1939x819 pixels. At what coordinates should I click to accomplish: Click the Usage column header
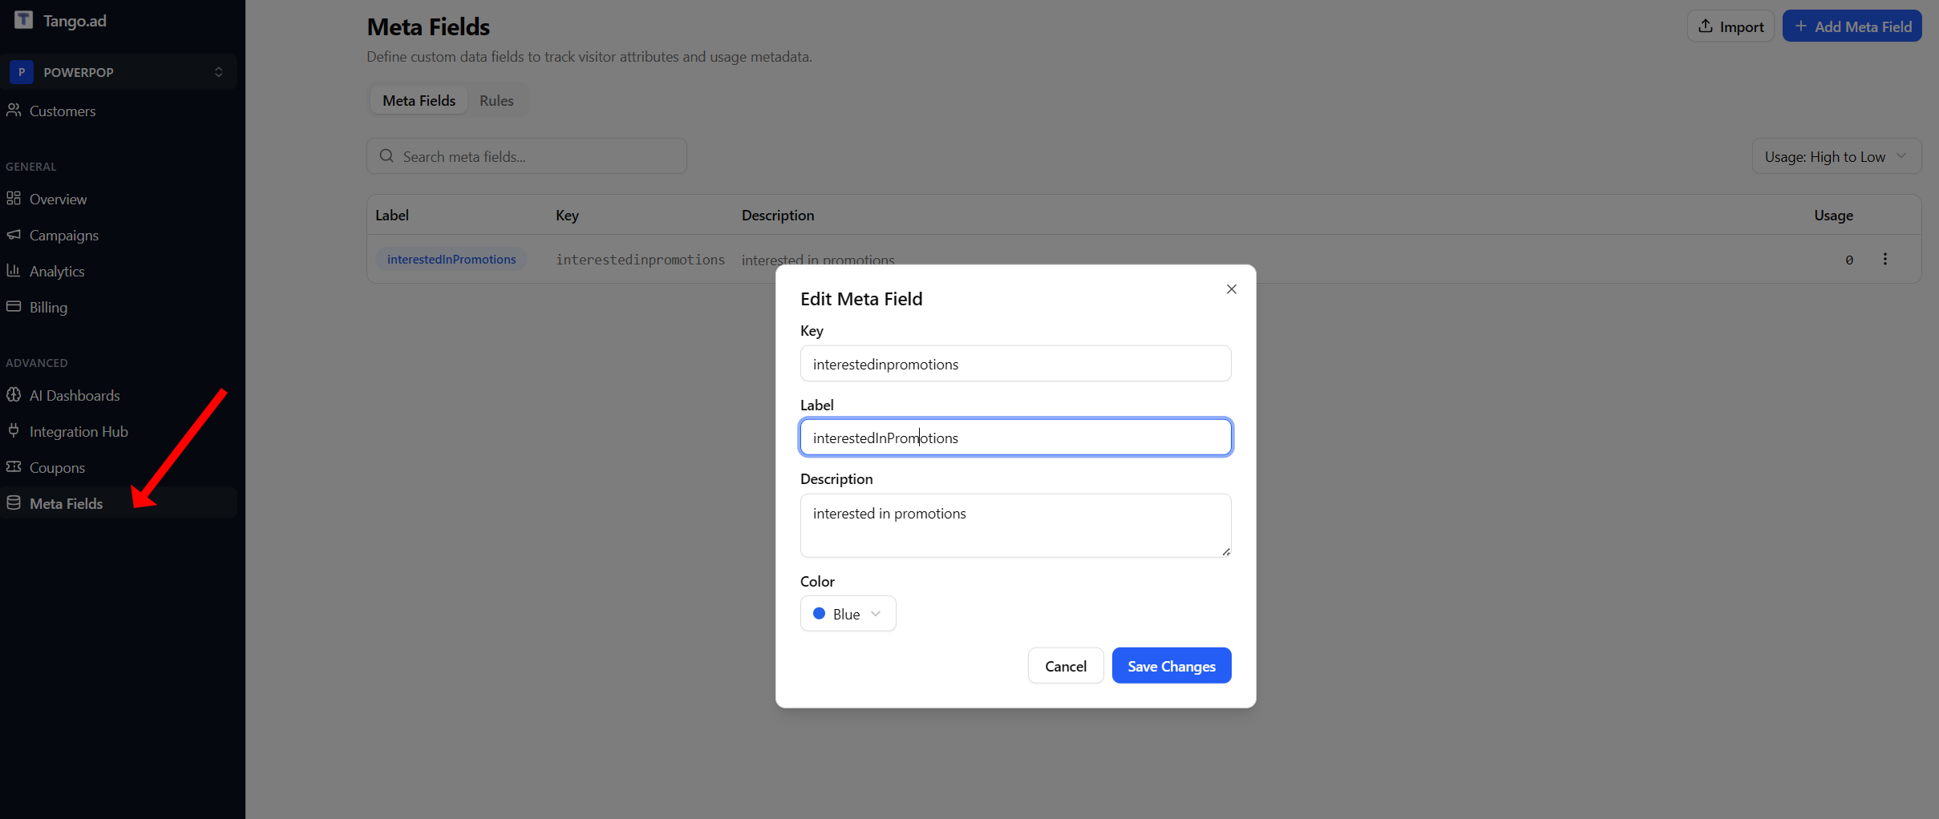(x=1833, y=216)
